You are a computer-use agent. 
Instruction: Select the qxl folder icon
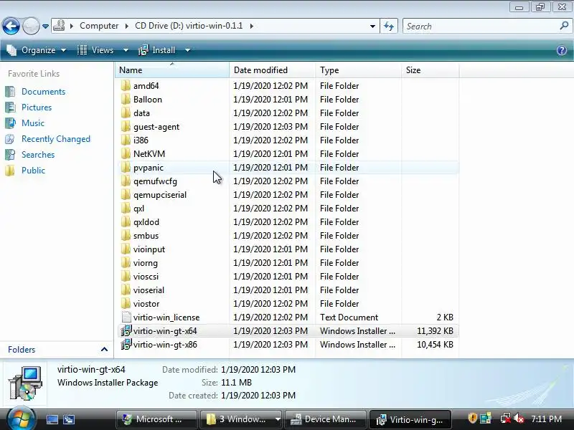[126, 208]
